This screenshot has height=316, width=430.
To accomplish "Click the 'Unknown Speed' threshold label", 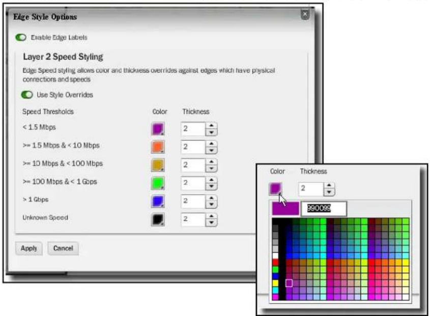I will click(45, 217).
